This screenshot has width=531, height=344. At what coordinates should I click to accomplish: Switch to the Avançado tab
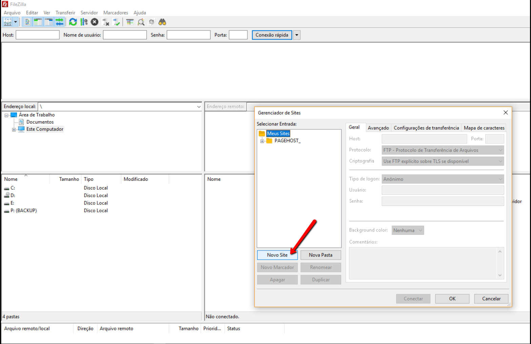click(x=378, y=128)
